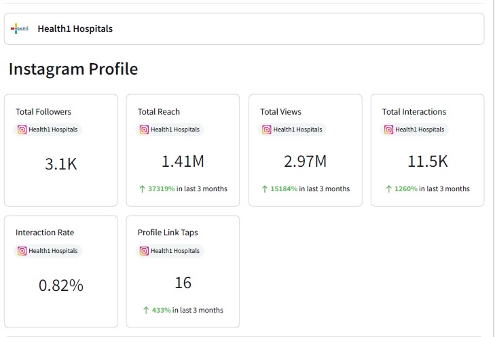Click Instagram icon in Total Followers card
The height and width of the screenshot is (337, 495).
[22, 130]
